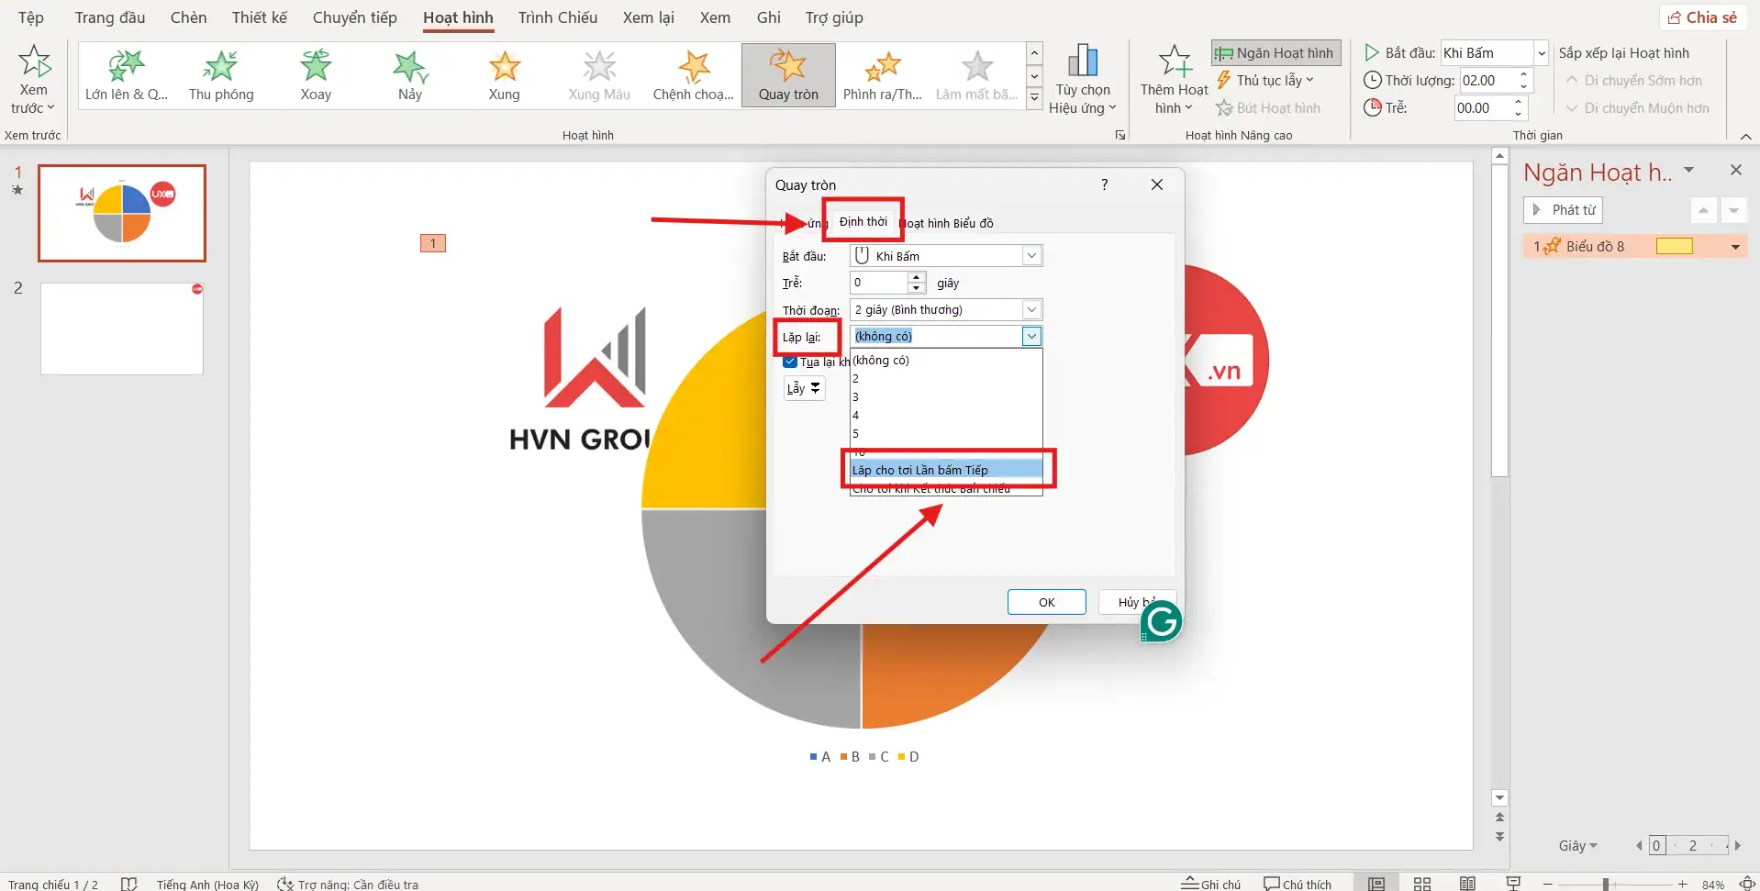Toggle the Ngăn Hoạt hình pane button
Image resolution: width=1760 pixels, height=891 pixels.
point(1275,53)
